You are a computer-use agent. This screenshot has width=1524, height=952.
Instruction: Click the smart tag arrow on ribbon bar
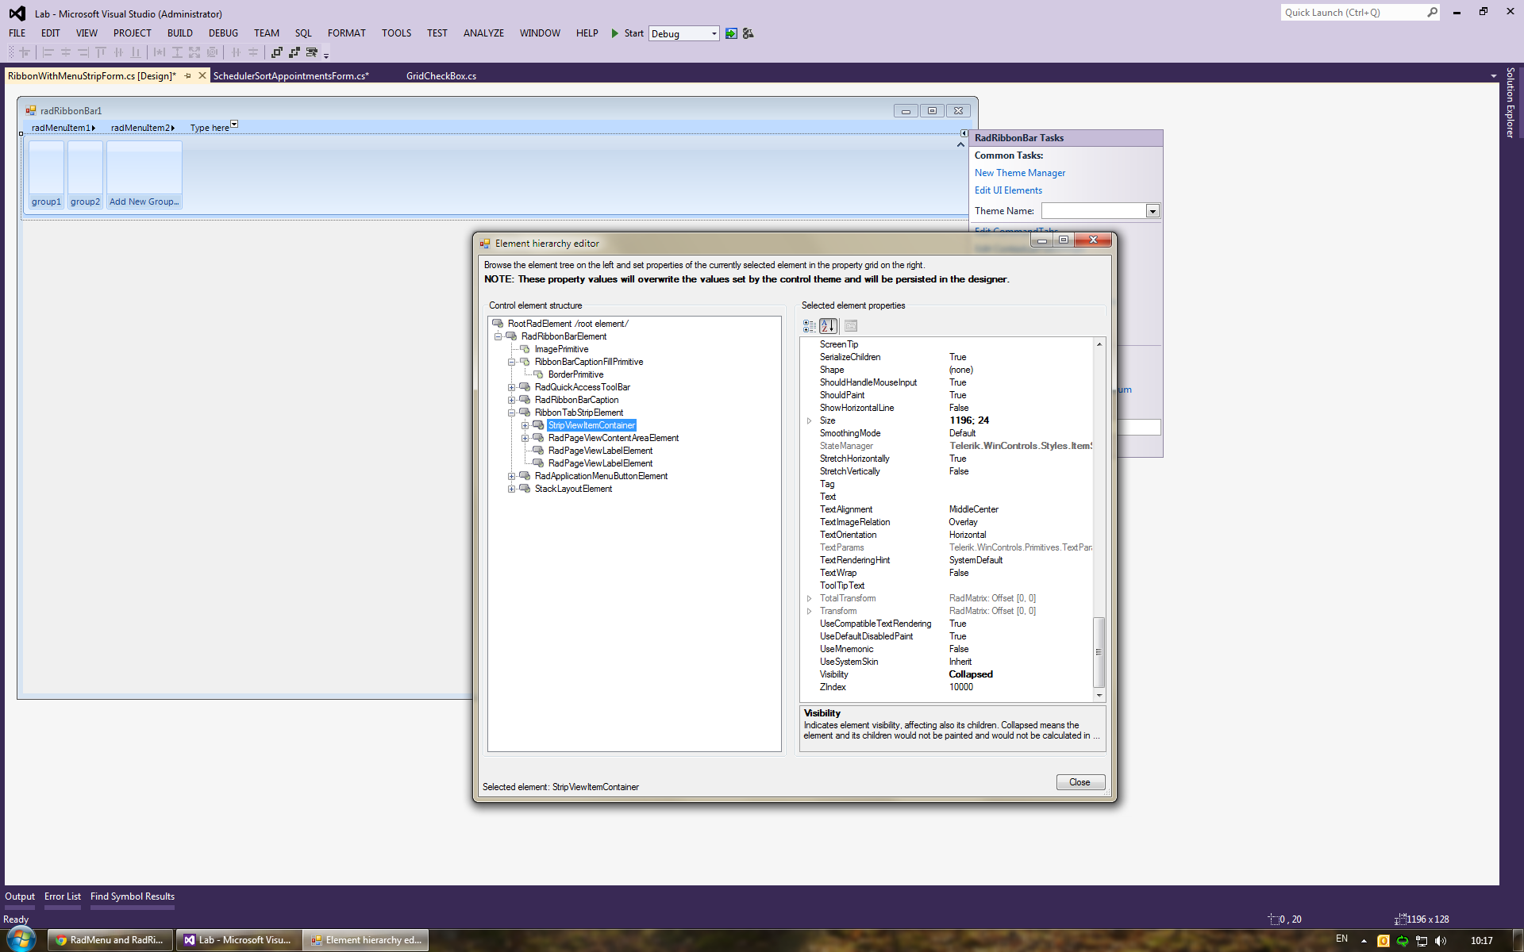click(964, 133)
